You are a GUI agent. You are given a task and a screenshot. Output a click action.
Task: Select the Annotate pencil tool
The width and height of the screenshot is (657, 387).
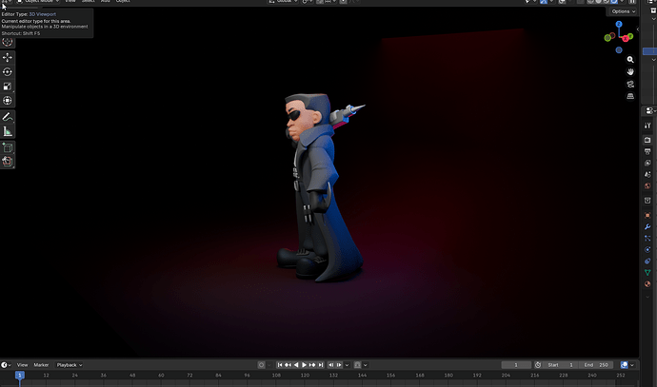[7, 117]
